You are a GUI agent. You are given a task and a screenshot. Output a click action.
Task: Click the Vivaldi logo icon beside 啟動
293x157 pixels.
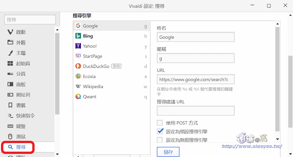tap(10, 32)
